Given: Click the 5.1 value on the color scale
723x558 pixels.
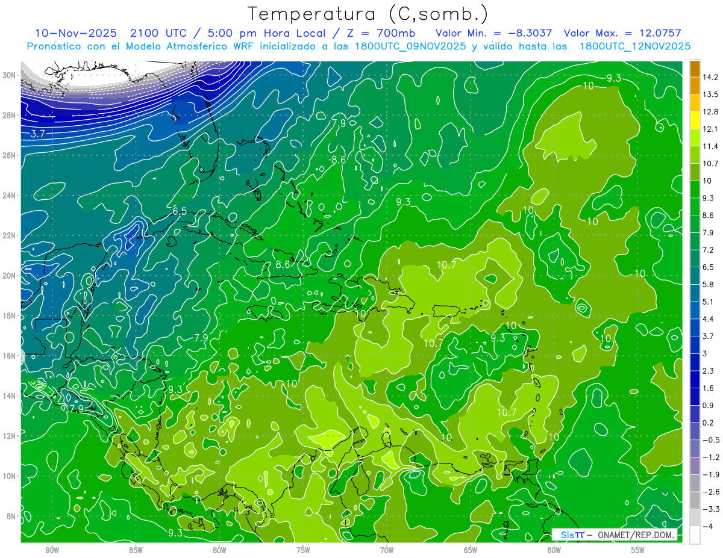Looking at the screenshot, I should point(709,302).
